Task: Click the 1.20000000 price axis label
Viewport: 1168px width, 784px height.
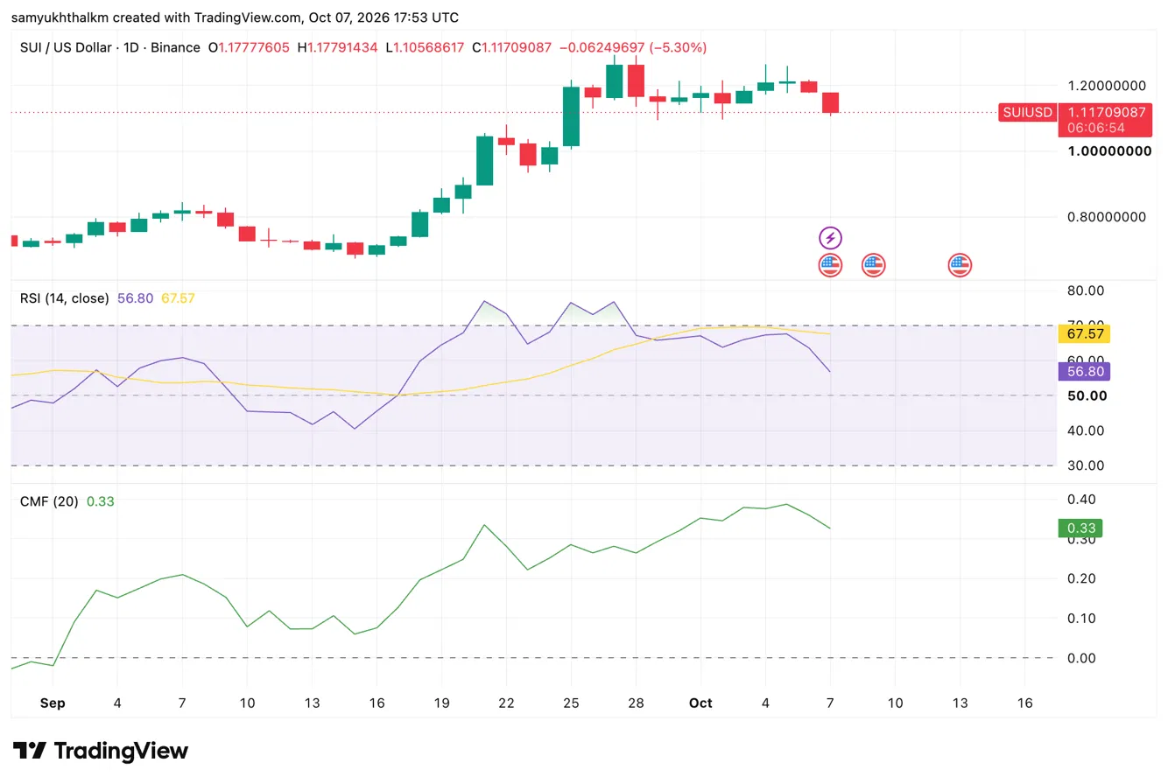Action: [x=1105, y=86]
